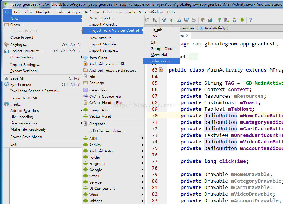Click line number 70 in the gutter
This screenshot has height=204, width=283.
155,116
